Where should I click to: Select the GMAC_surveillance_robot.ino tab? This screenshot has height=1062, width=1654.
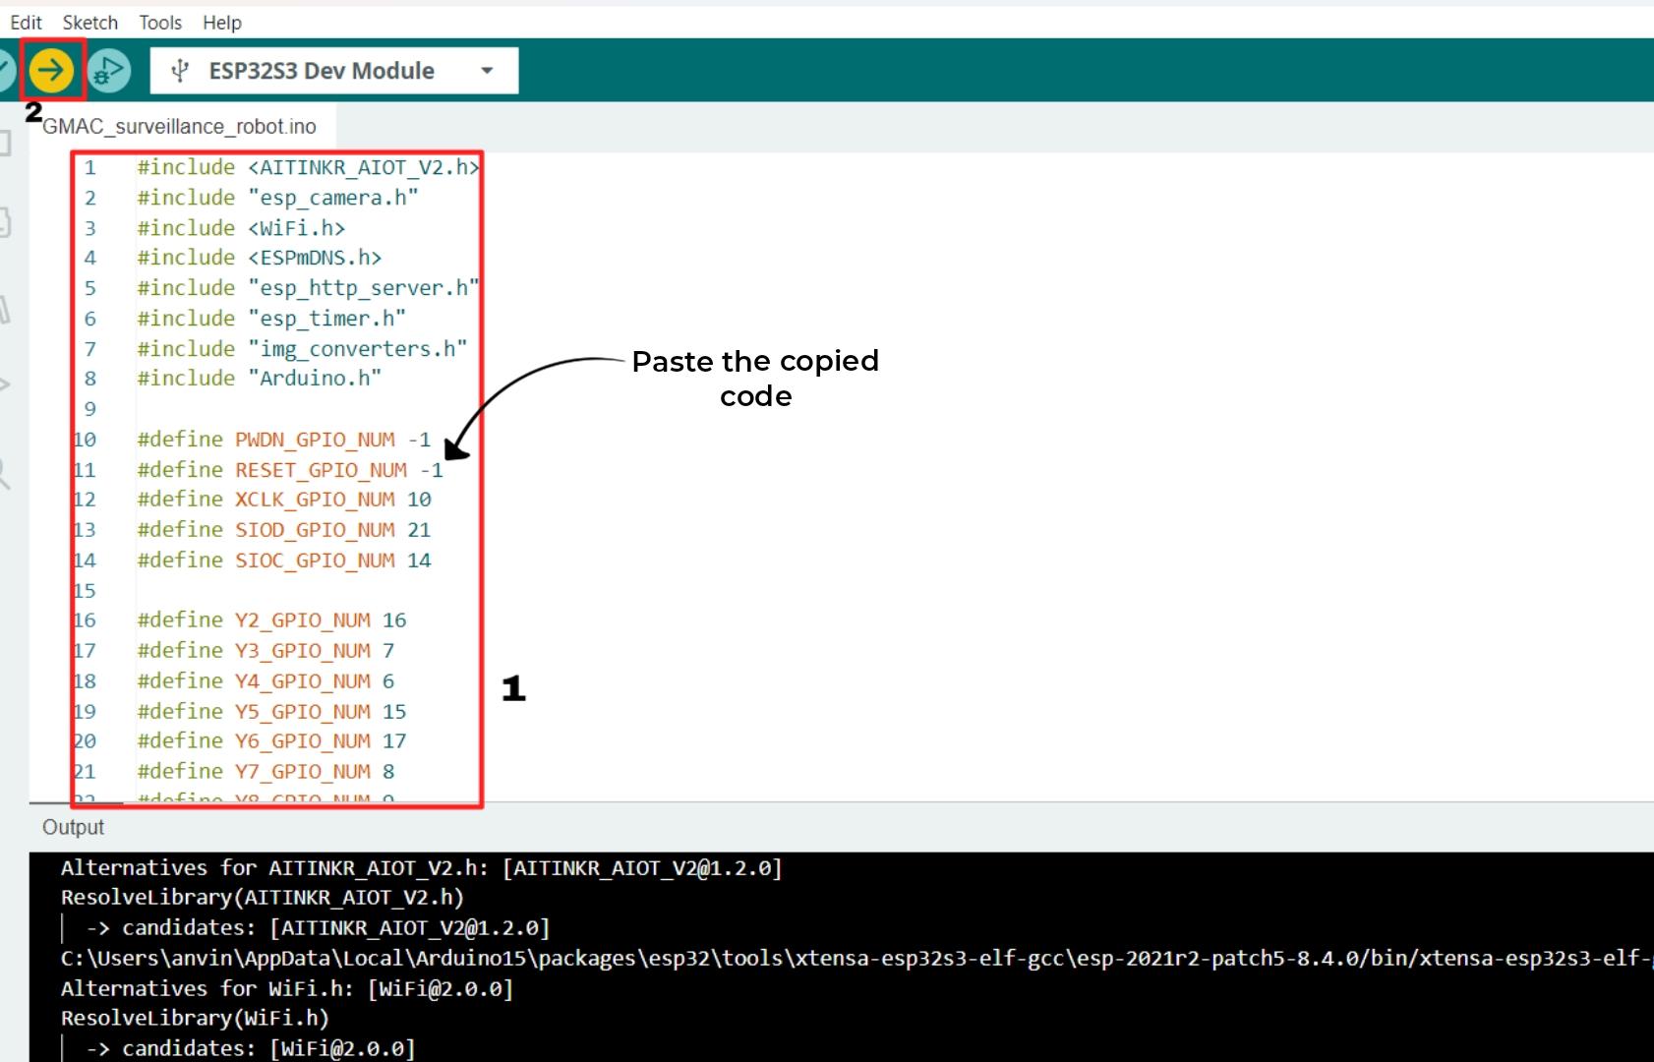180,127
